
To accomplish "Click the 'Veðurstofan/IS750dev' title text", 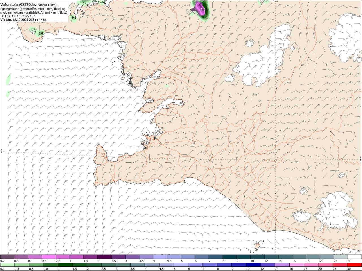I will tap(18, 5).
